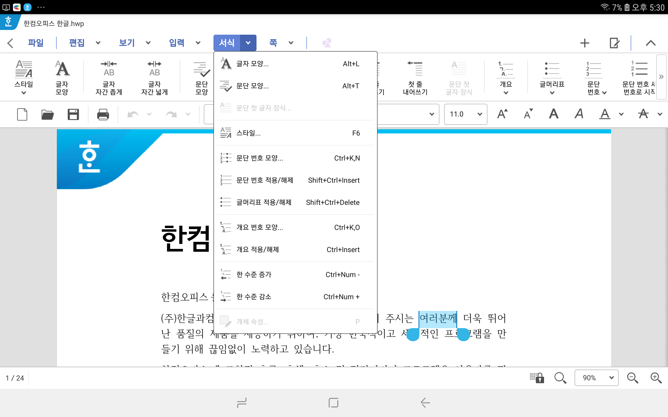Image resolution: width=668 pixels, height=417 pixels.
Task: Open the 보기 menu dropdown arrow
Action: click(x=148, y=43)
